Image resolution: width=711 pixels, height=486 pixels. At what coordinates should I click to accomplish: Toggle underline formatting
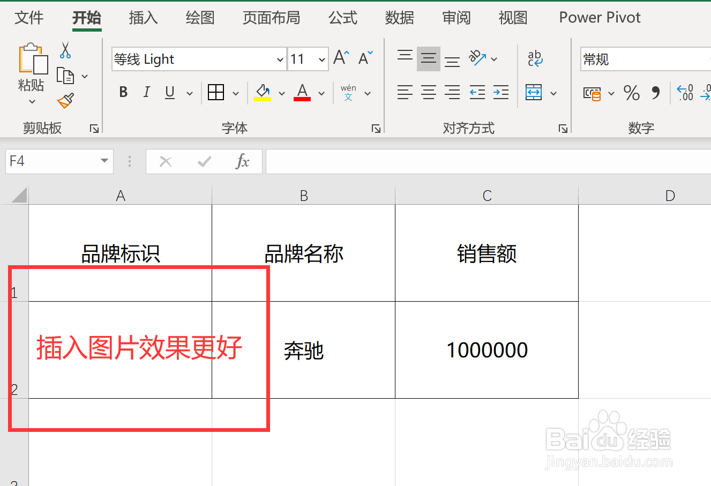tap(169, 92)
